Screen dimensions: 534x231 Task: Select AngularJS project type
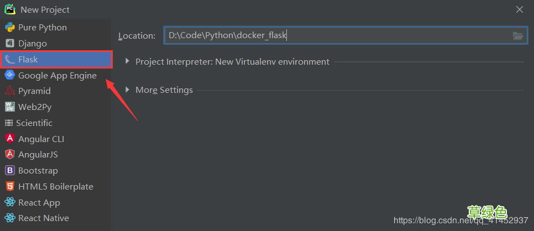38,155
